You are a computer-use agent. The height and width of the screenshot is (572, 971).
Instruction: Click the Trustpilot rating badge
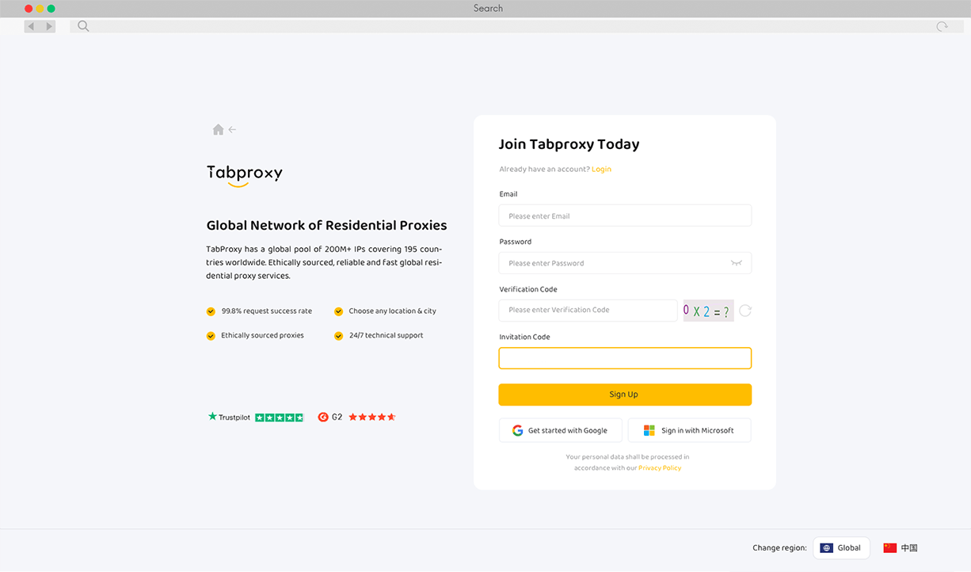[256, 418]
